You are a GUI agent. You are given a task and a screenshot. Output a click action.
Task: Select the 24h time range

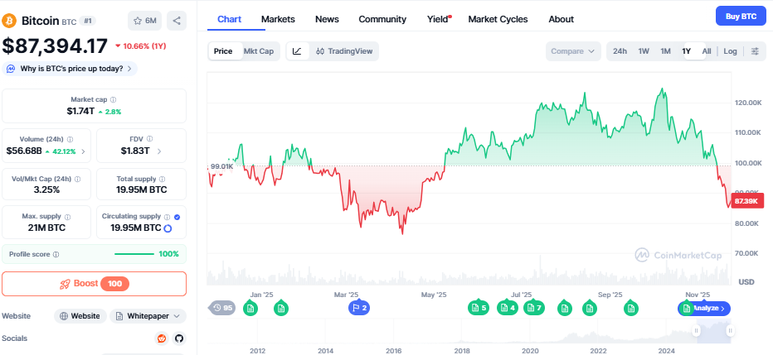(x=620, y=51)
